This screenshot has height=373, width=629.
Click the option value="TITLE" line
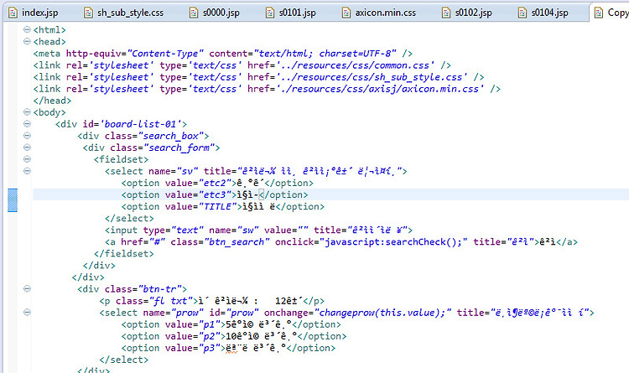[222, 206]
